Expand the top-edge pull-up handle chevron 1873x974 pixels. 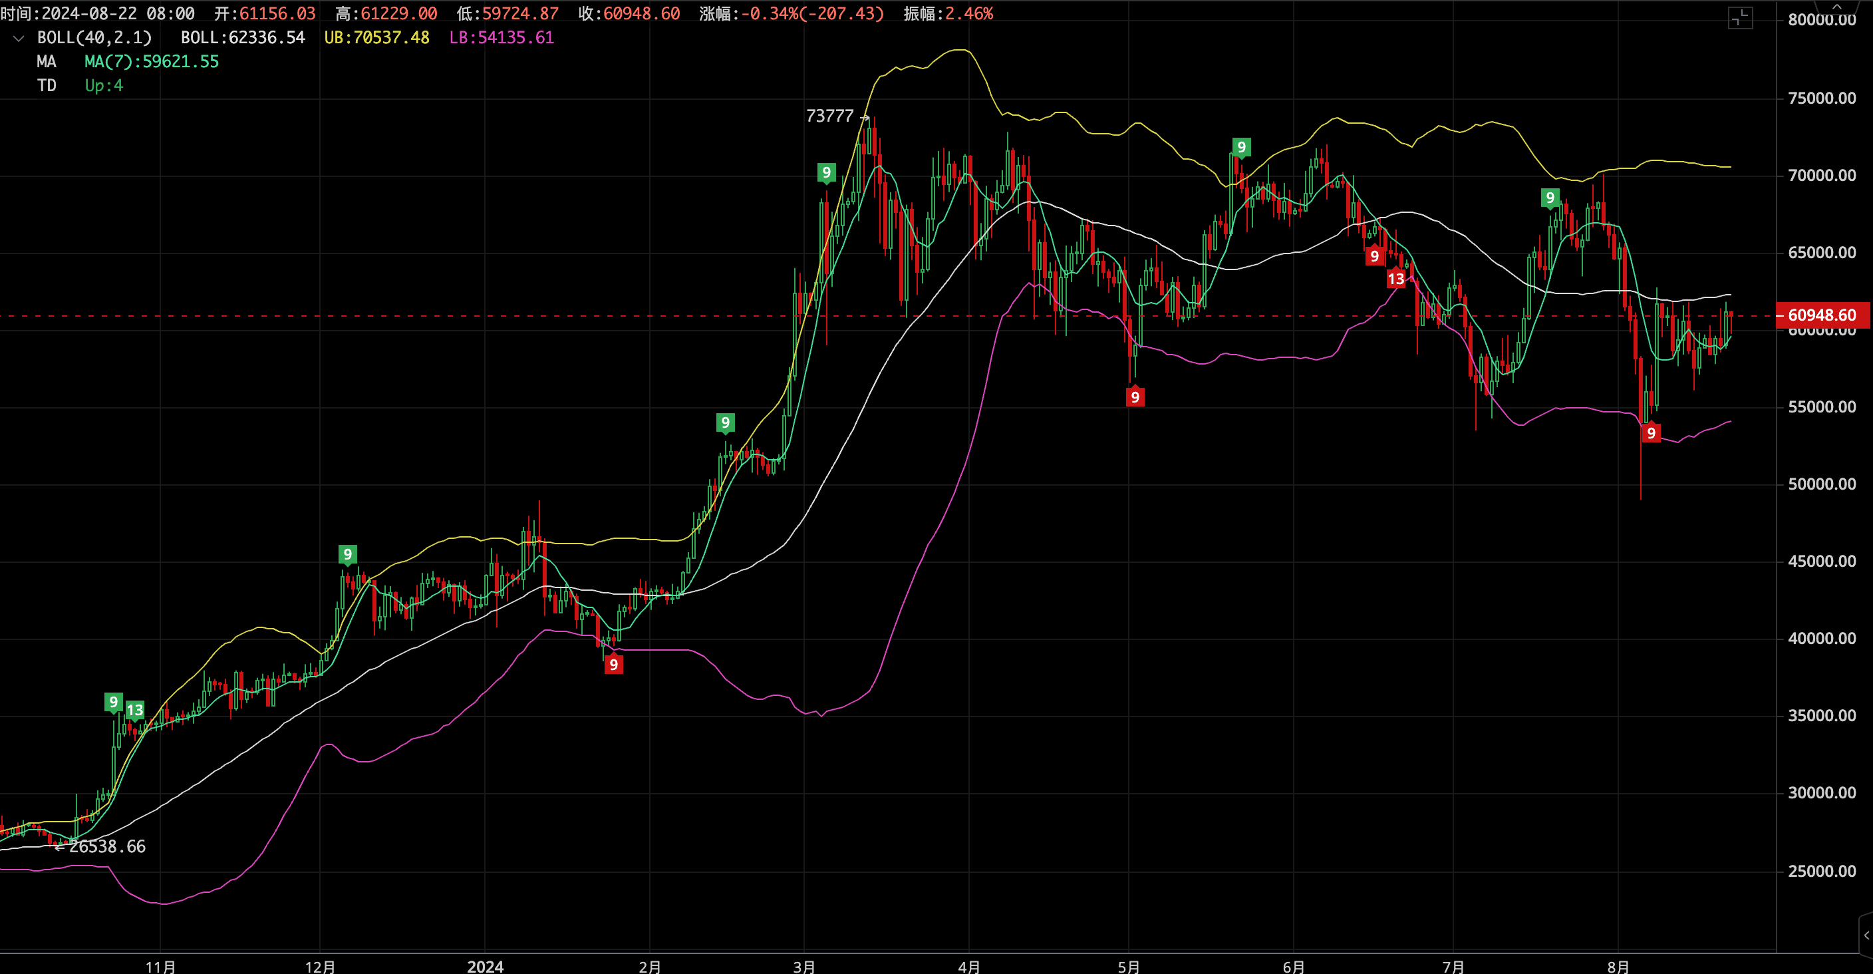tap(1836, 6)
